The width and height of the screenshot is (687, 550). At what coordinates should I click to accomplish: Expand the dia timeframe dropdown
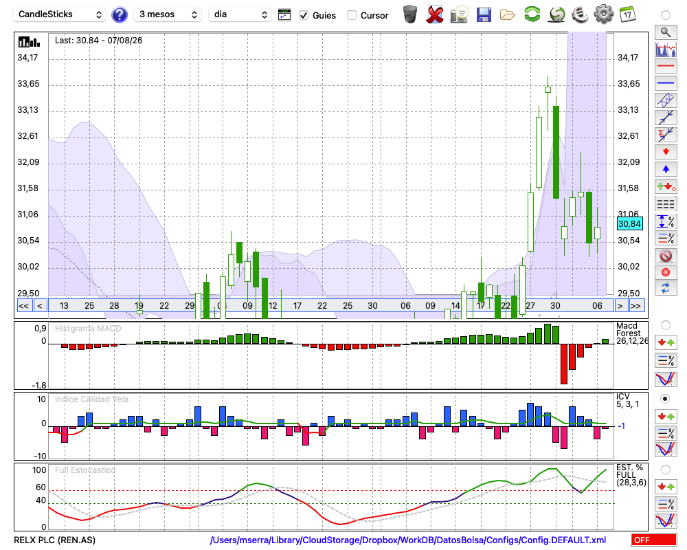pos(240,14)
